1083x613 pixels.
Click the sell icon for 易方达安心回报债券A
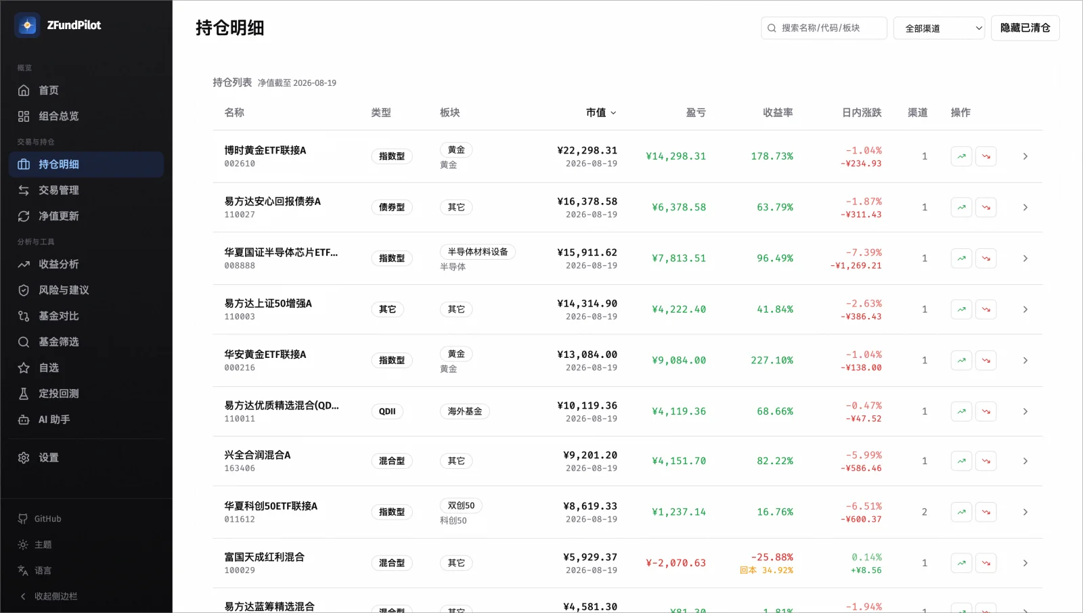coord(986,207)
